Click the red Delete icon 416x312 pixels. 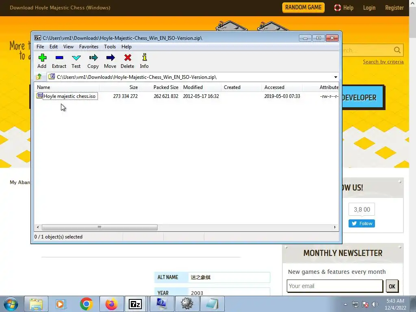coord(128,58)
